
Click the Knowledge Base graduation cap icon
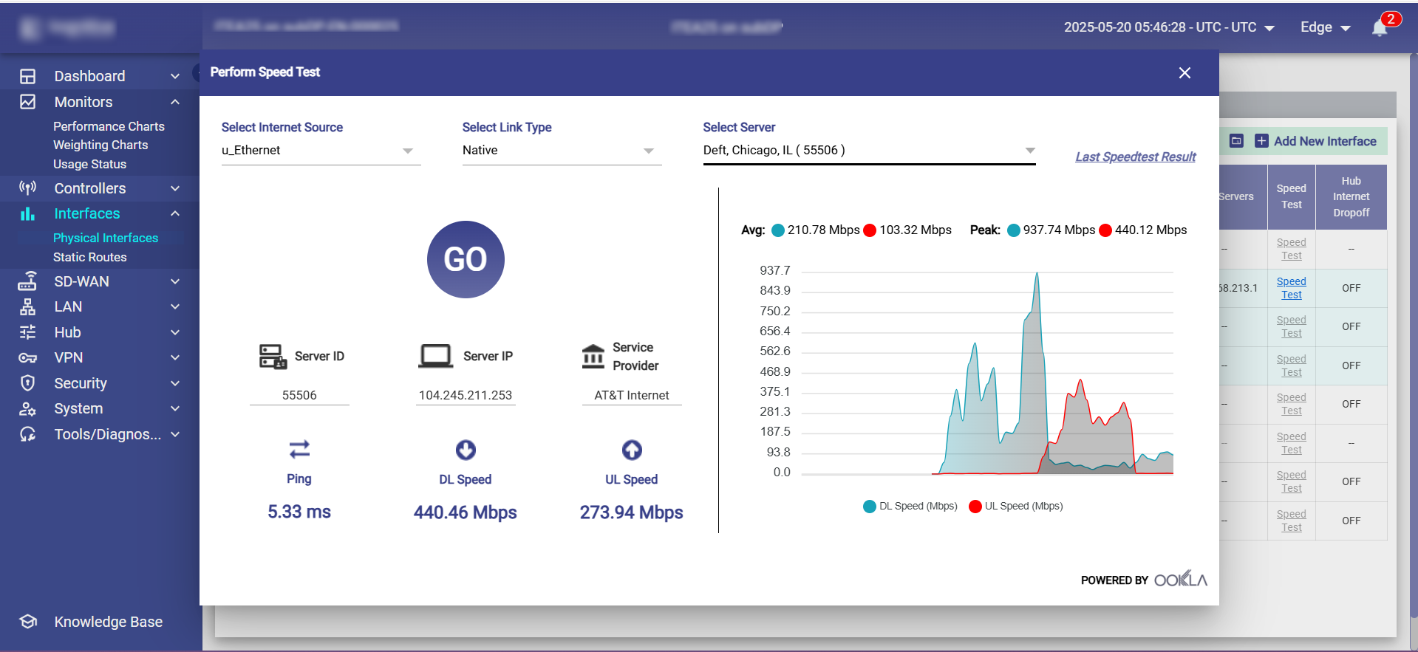(28, 622)
